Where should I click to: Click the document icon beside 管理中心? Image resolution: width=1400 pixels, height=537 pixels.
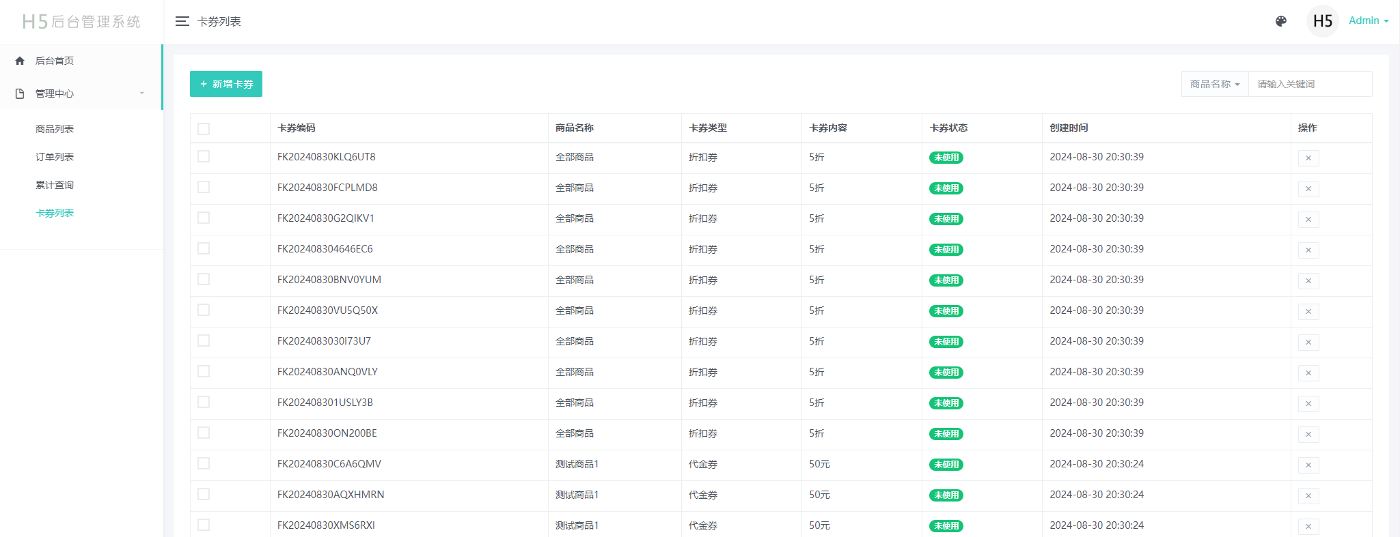(20, 93)
